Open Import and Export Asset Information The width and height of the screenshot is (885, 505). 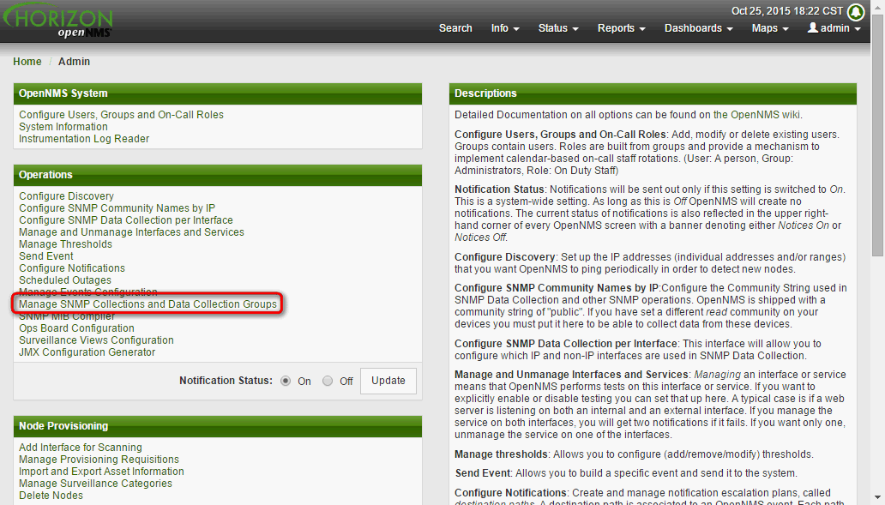tap(101, 472)
